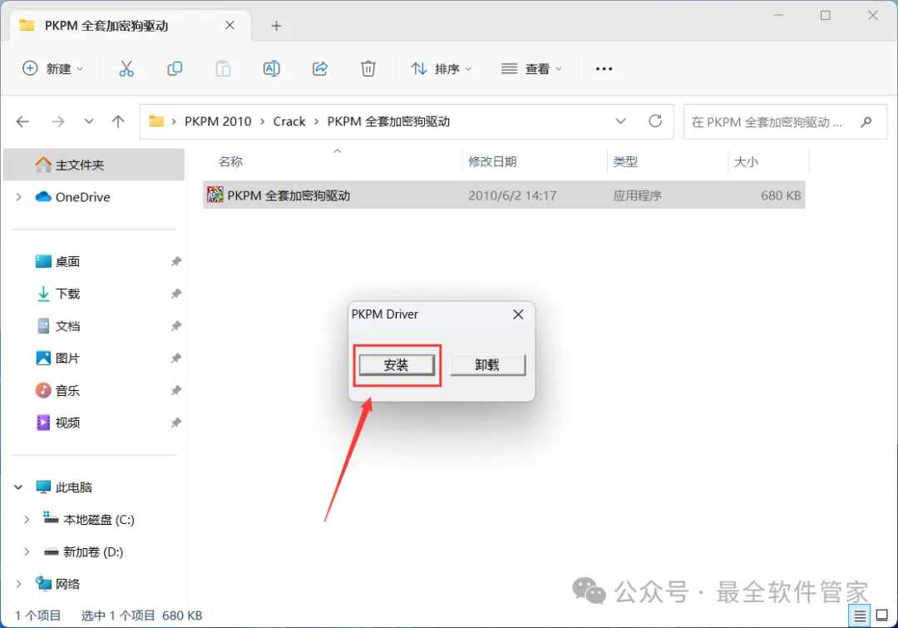The image size is (898, 628).
Task: Switch to details view layout icon
Action: pos(860,616)
